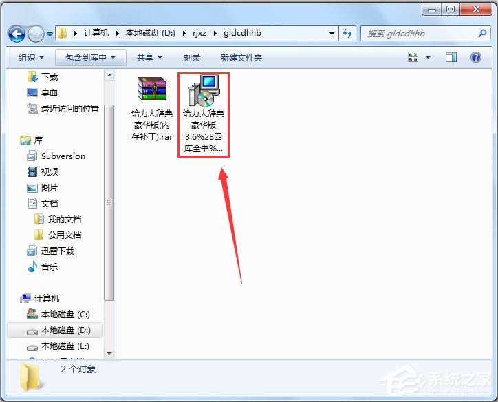Click the navigation pane scrollbar down arrow
The width and height of the screenshot is (498, 402).
coord(109,353)
